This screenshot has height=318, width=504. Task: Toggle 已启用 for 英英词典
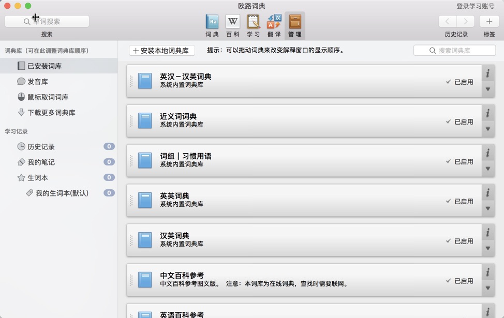click(x=459, y=202)
